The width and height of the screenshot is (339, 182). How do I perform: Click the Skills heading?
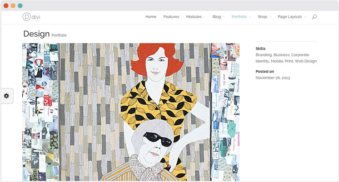click(260, 49)
